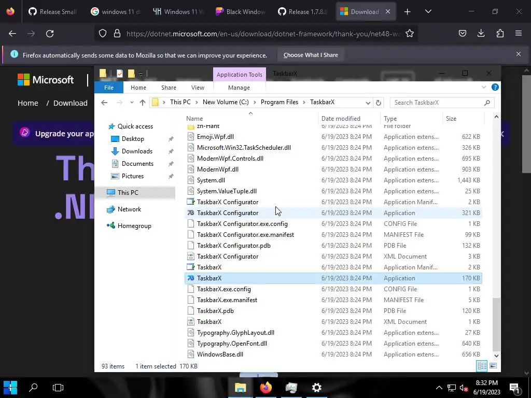The height and width of the screenshot is (398, 531).
Task: Click the Properties quick access toolbar icon
Action: pyautogui.click(x=120, y=74)
